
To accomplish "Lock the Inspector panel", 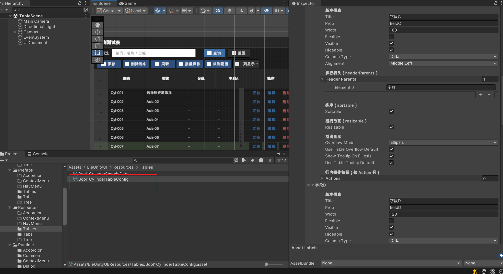I will 496,3.
